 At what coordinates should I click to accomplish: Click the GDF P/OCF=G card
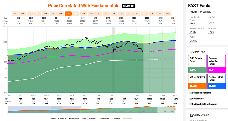[197, 81]
